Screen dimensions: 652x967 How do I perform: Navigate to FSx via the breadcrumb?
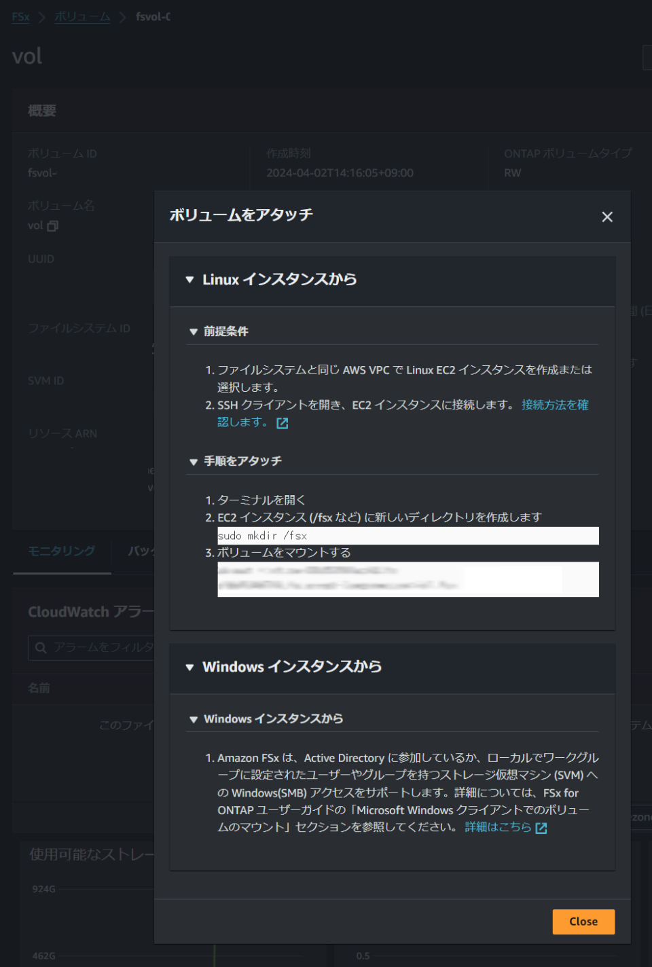click(x=20, y=17)
